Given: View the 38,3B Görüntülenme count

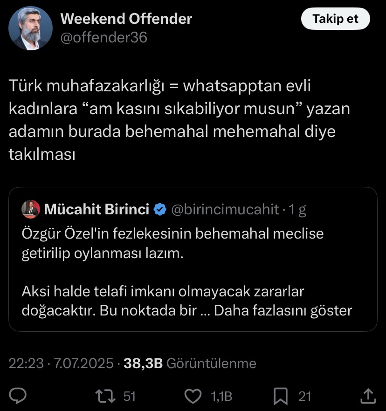Looking at the screenshot, I should (x=190, y=363).
